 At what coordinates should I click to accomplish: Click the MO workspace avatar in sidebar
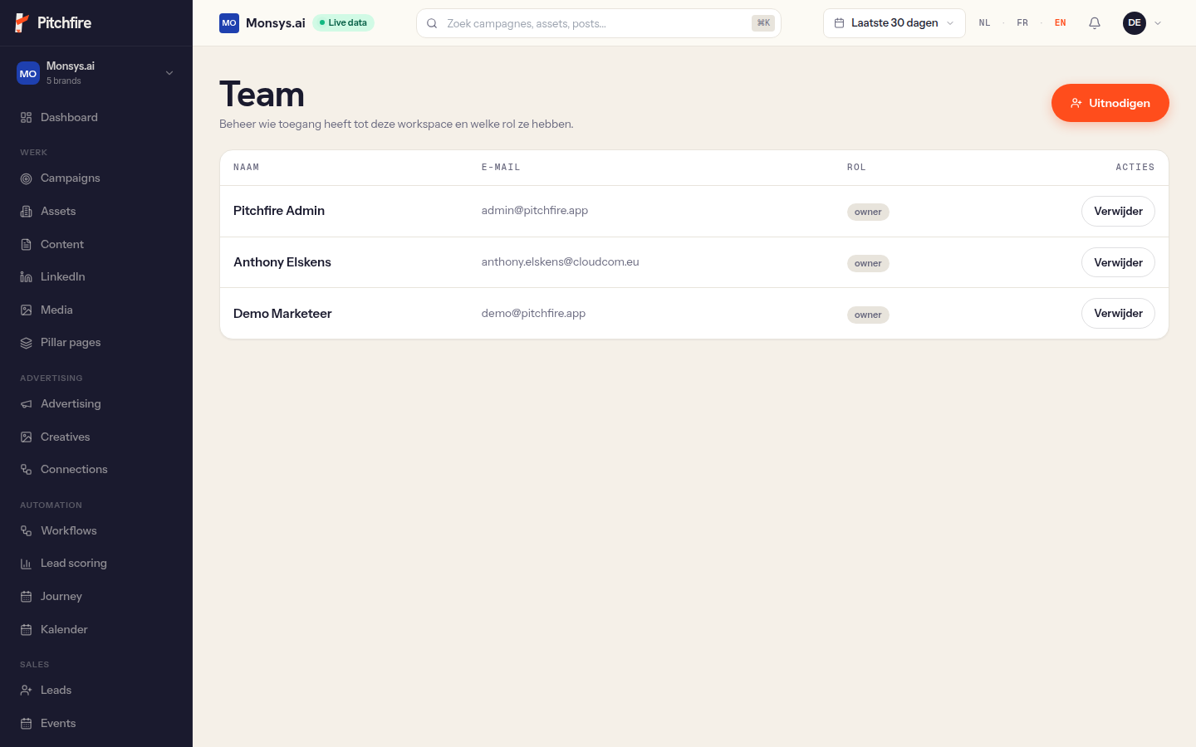pyautogui.click(x=28, y=73)
